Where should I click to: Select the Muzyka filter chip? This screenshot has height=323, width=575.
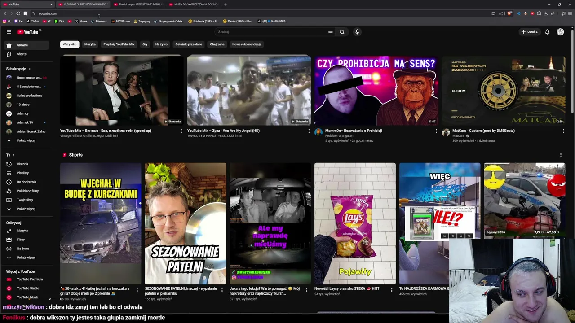point(90,44)
